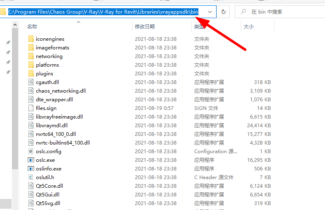Select nvrtc-builtins64_100.dll file name
Image resolution: width=325 pixels, height=210 pixels.
pyautogui.click(x=63, y=143)
